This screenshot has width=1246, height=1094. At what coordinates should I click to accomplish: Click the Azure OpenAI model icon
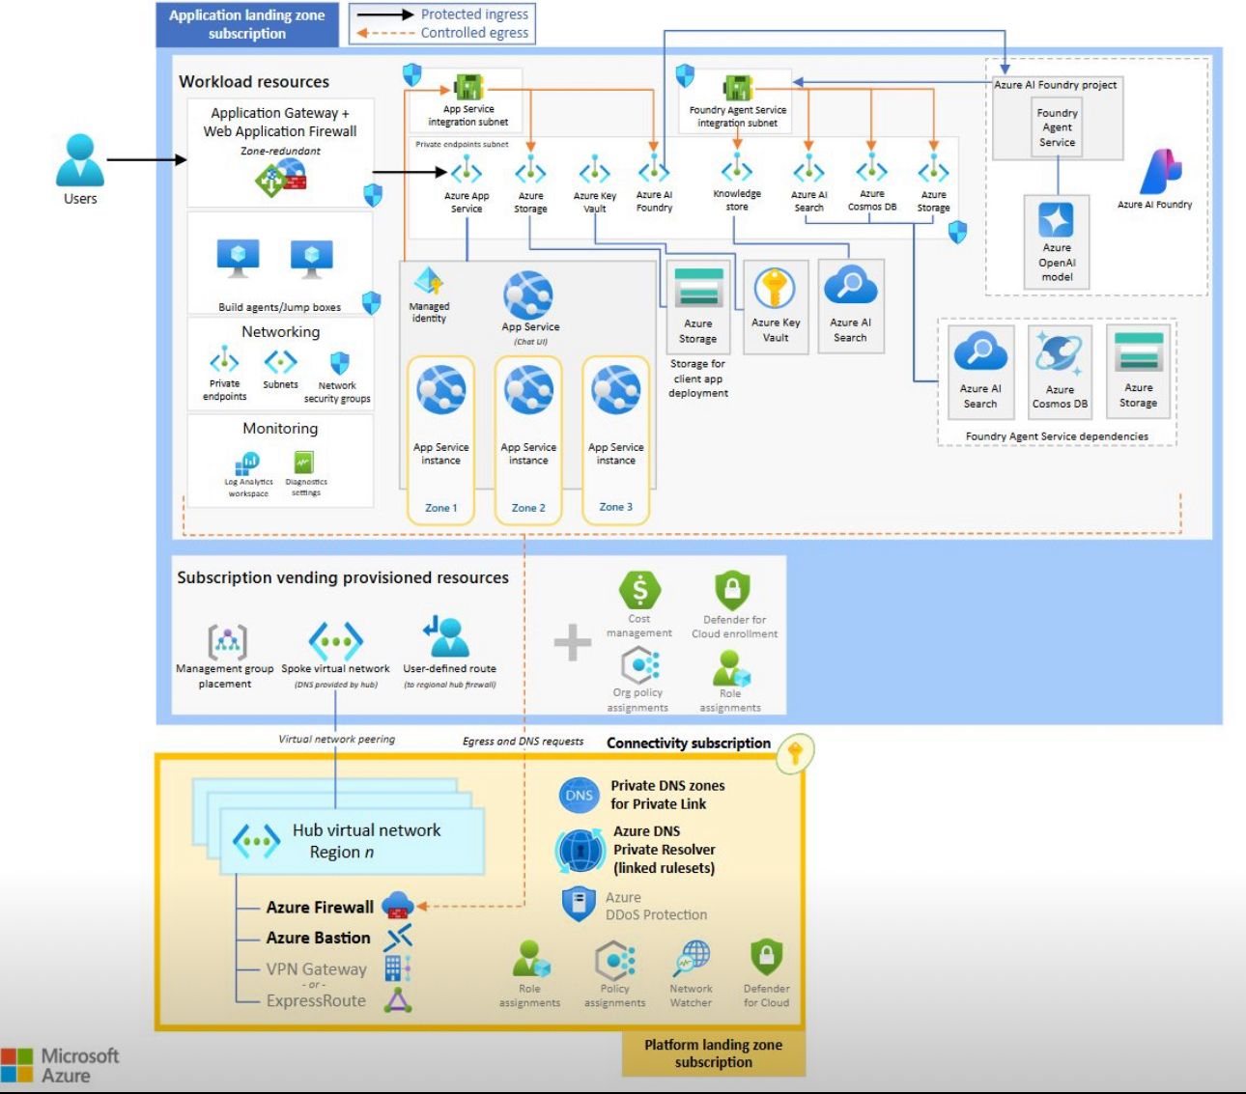click(x=1056, y=219)
